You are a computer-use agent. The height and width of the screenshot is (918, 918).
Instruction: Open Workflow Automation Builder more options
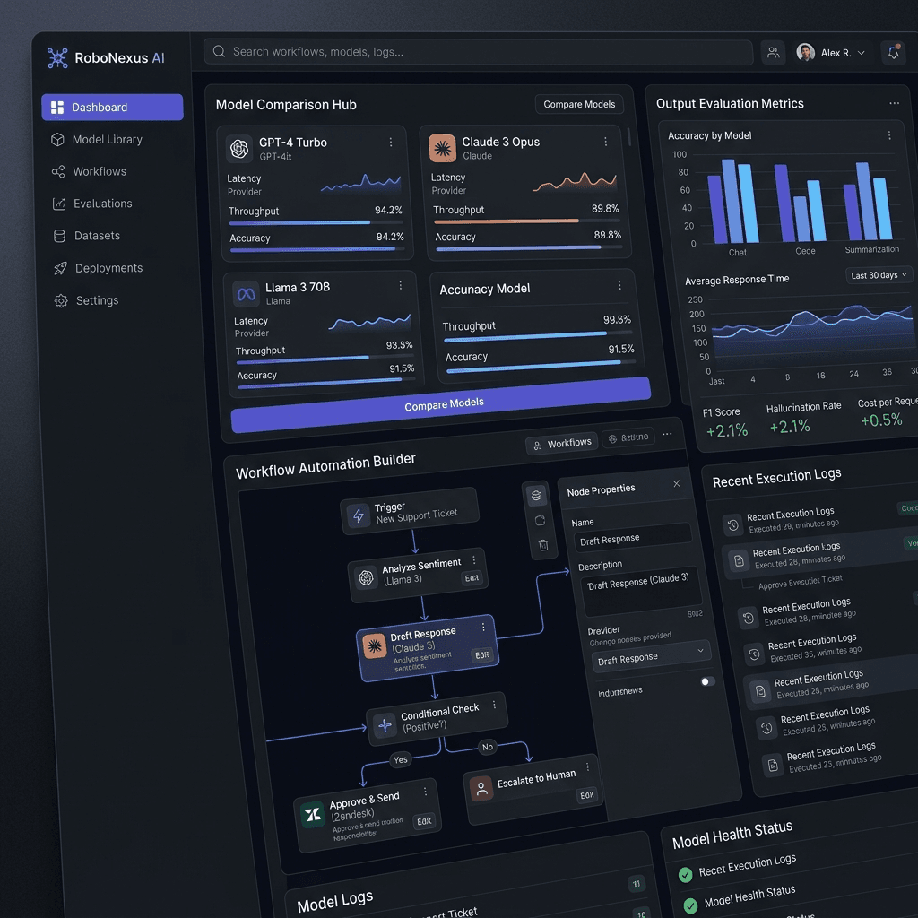667,434
